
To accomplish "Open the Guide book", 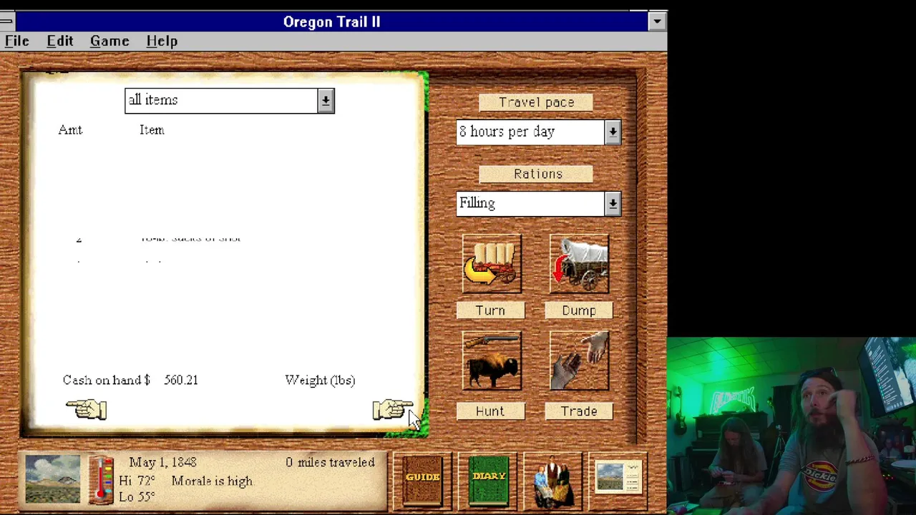I will pos(423,481).
